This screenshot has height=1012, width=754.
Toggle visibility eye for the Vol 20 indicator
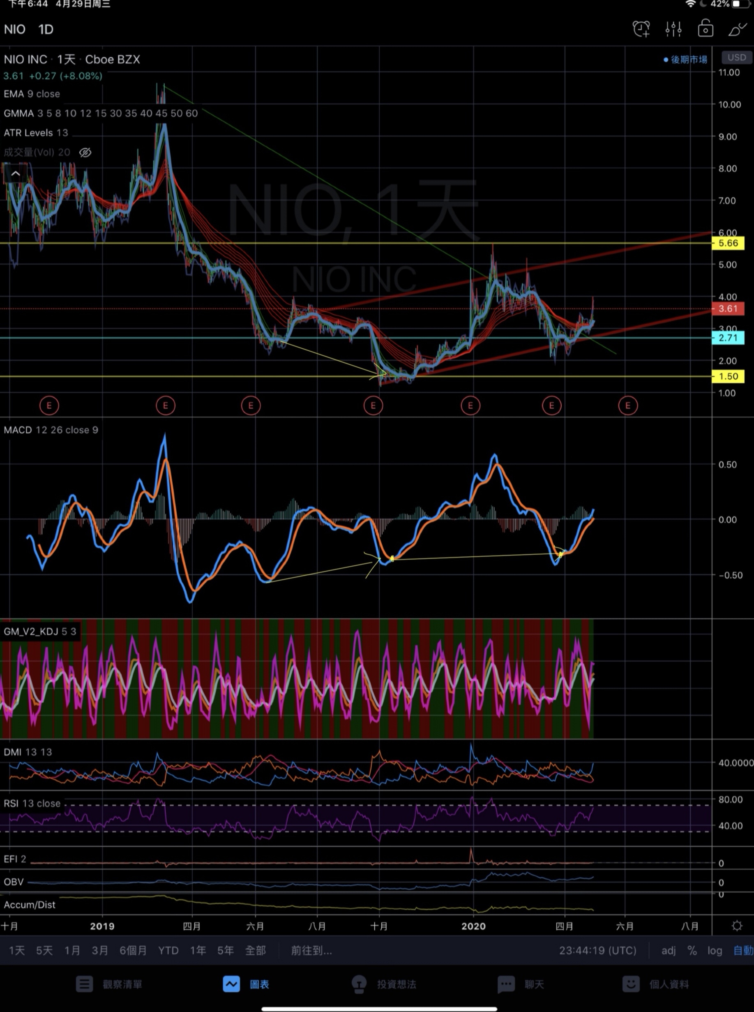[x=85, y=153]
